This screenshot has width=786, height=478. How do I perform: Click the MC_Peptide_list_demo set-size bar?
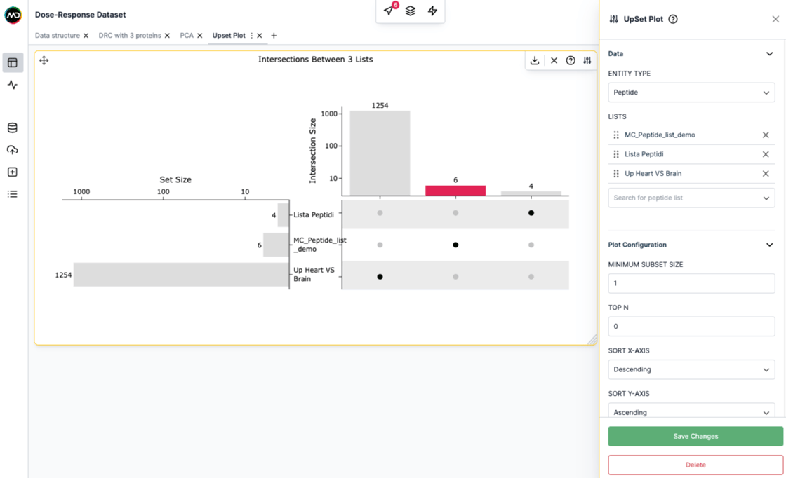pyautogui.click(x=276, y=245)
